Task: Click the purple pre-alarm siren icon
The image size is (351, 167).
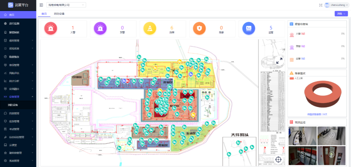Action: [100, 29]
